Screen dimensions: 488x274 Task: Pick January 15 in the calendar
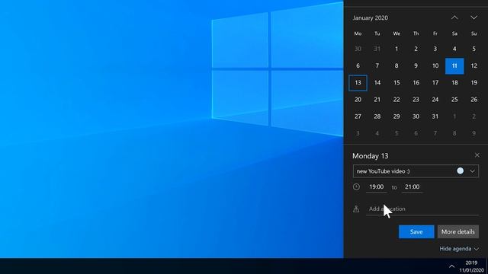coord(396,83)
